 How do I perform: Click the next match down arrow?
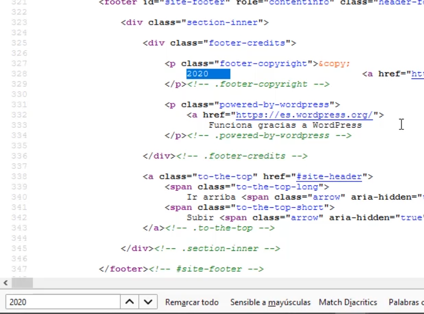[148, 302]
